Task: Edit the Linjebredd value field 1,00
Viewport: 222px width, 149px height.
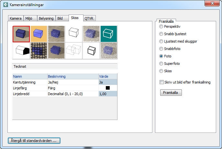Action: 107,94
